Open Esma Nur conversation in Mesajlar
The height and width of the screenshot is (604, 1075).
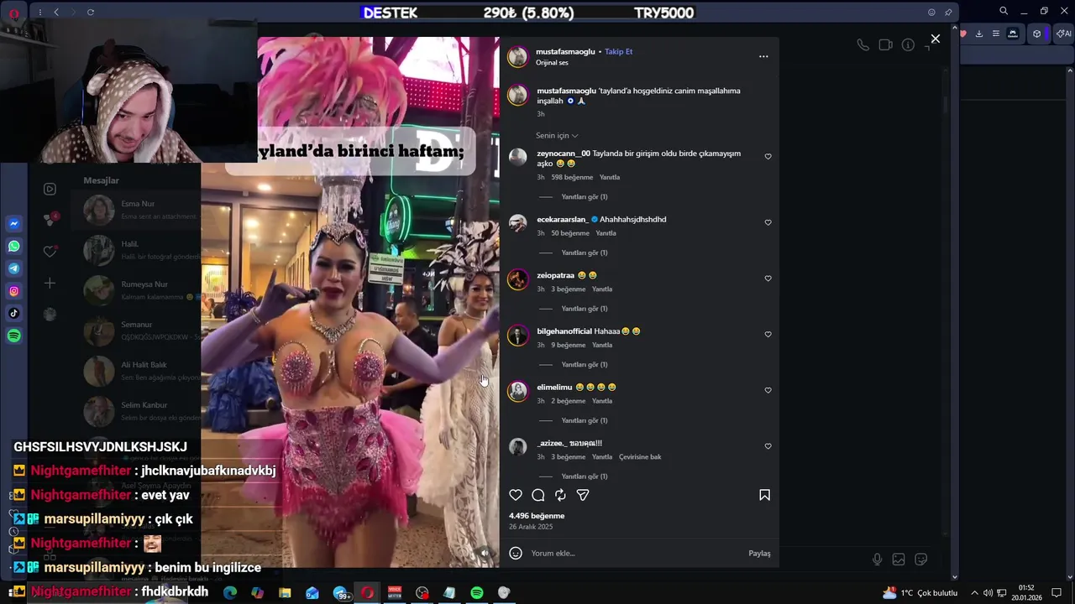pos(134,210)
